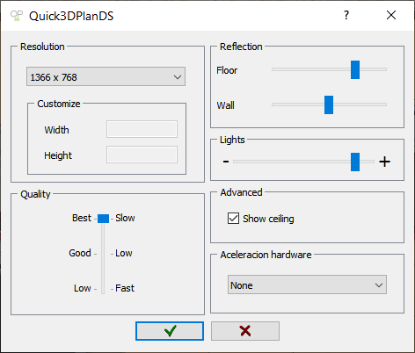Click the Lights intensity slider handle
This screenshot has height=353, width=415.
pyautogui.click(x=355, y=162)
